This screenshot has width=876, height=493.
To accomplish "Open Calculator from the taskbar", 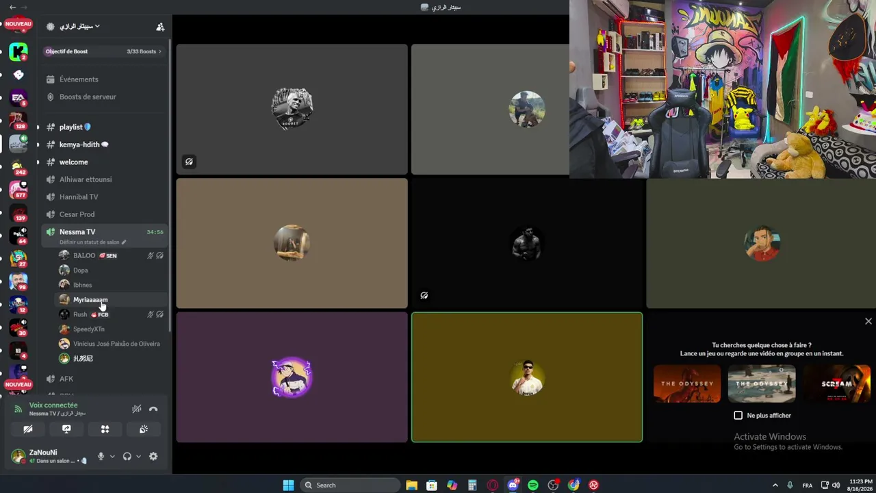I will [472, 485].
